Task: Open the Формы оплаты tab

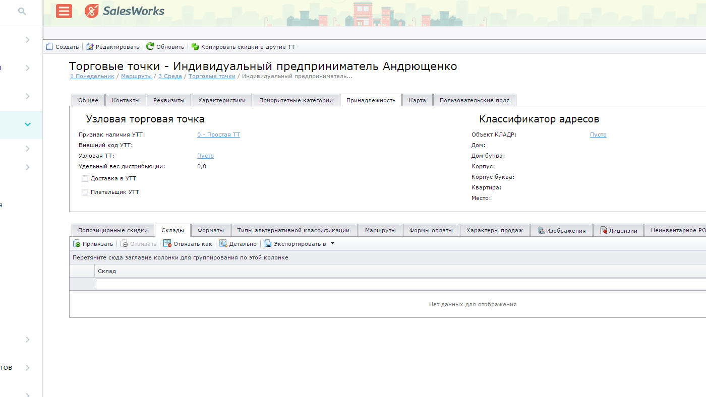Action: pos(431,230)
